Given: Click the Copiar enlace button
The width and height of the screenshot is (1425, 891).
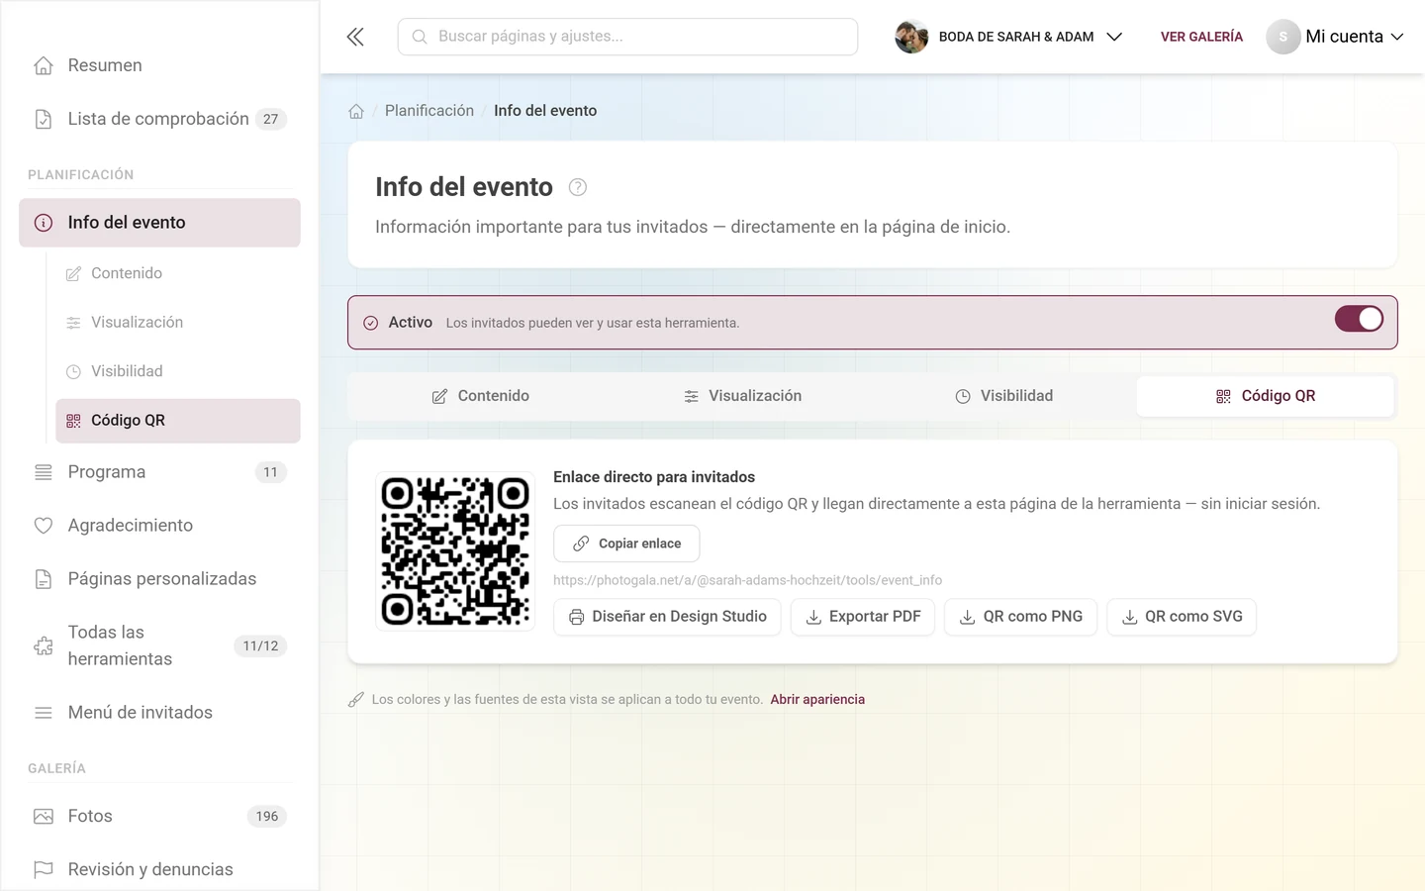Looking at the screenshot, I should [626, 544].
